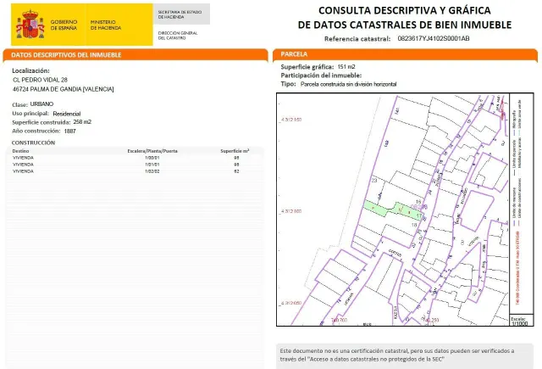The height and width of the screenshot is (369, 542).
Task: Click the vertical map legend strip
Action: point(522,204)
